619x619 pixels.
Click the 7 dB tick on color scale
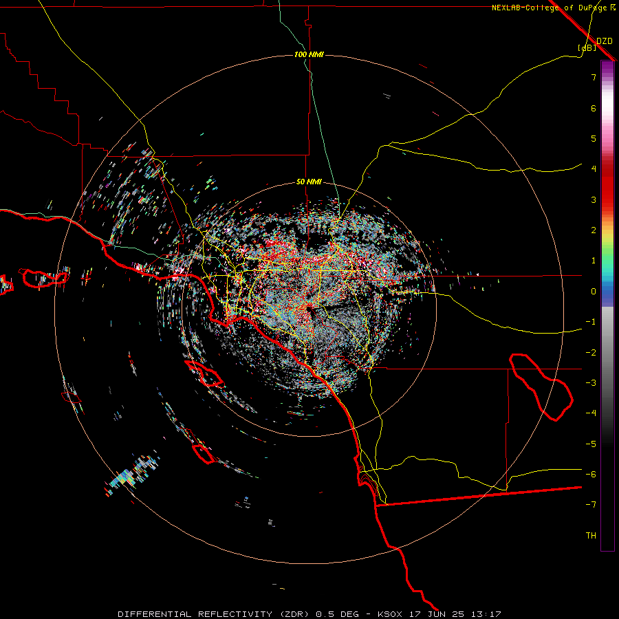click(594, 77)
